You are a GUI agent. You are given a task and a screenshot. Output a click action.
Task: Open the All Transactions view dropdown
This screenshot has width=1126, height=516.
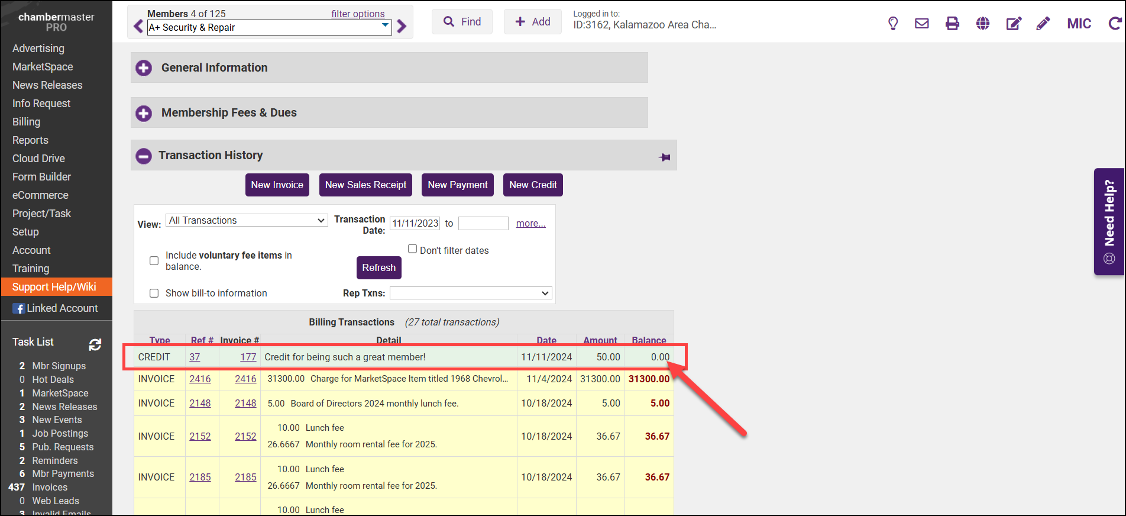pos(247,221)
